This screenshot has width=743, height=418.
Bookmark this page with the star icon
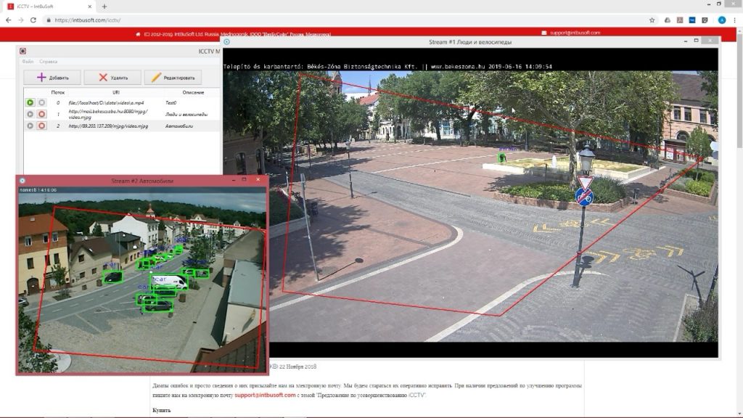tap(652, 20)
